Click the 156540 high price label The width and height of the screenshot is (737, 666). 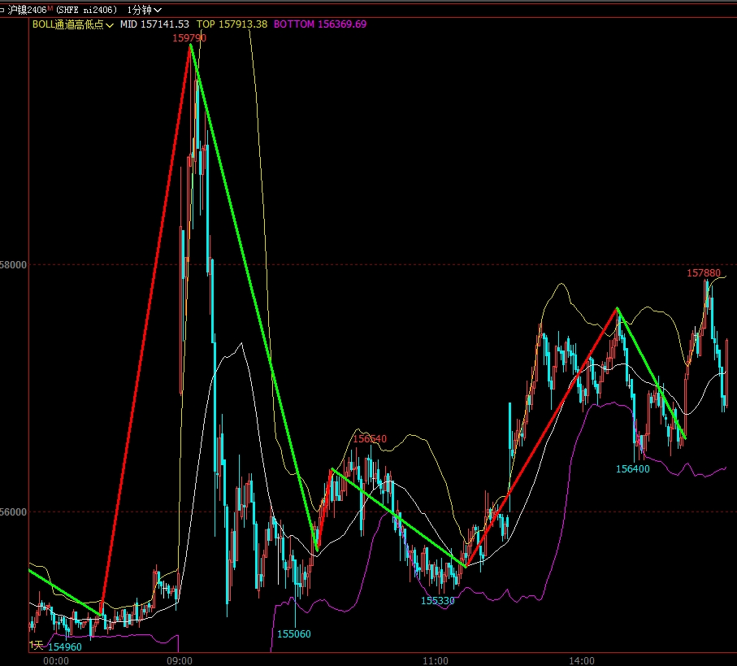370,439
